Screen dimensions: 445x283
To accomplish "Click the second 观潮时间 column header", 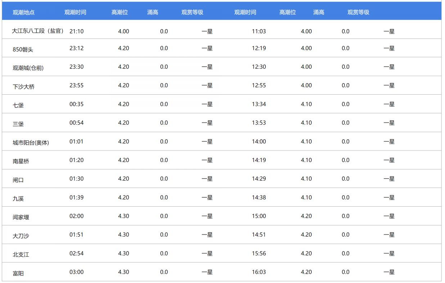I will (x=245, y=12).
